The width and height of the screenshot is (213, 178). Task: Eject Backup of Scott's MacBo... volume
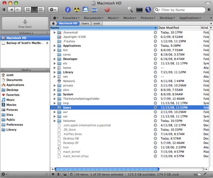47,43
